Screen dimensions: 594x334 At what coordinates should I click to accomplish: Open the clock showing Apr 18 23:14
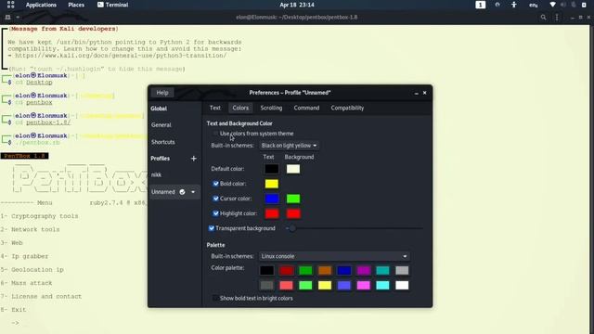[x=297, y=5]
